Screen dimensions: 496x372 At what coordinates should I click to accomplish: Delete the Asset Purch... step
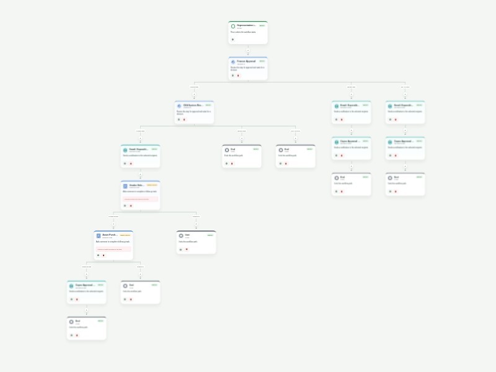pos(104,255)
